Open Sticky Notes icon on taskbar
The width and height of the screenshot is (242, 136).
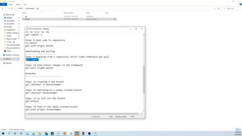[x=52, y=133]
